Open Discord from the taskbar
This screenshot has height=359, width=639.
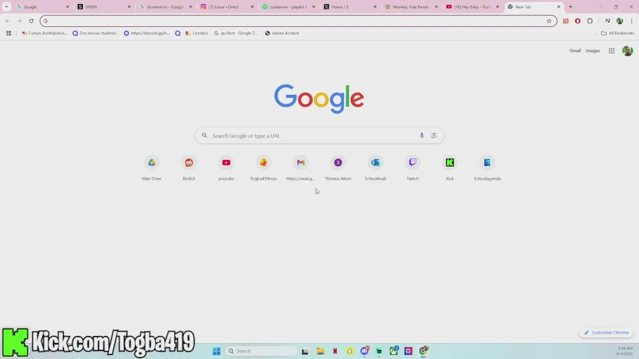[364, 351]
